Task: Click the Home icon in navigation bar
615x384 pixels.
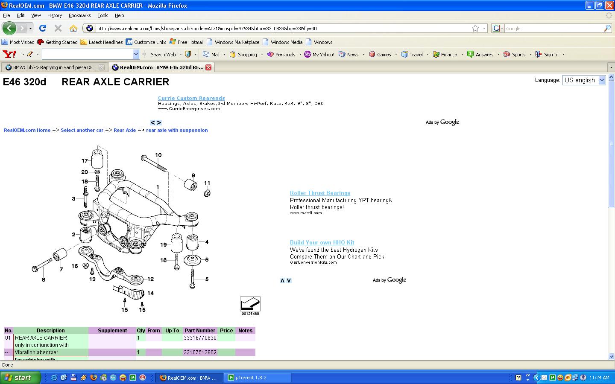Action: (x=73, y=28)
